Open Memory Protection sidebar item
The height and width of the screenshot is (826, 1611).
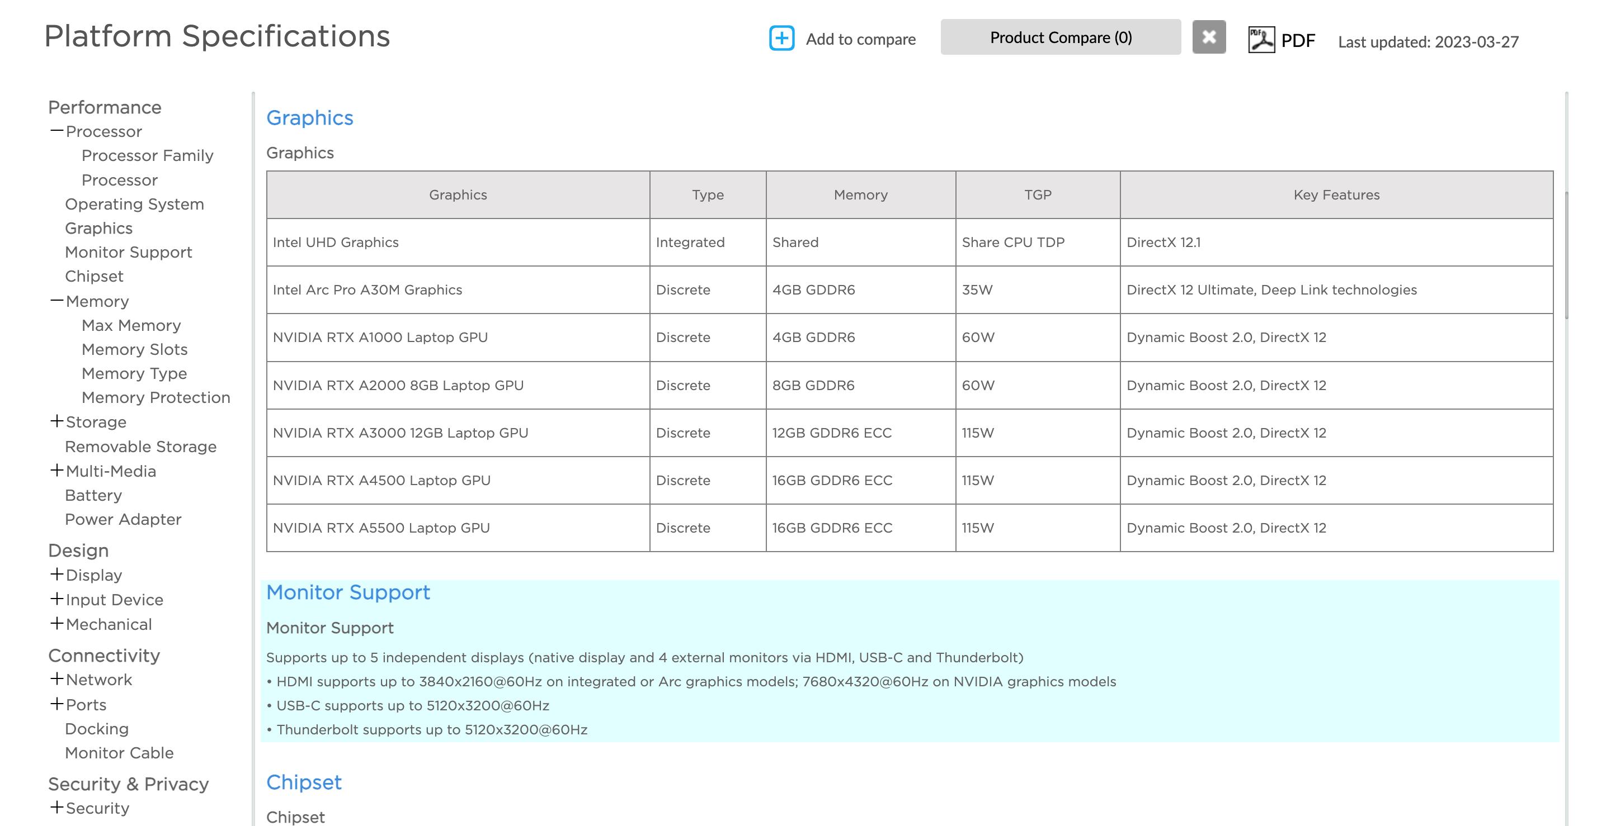tap(156, 397)
